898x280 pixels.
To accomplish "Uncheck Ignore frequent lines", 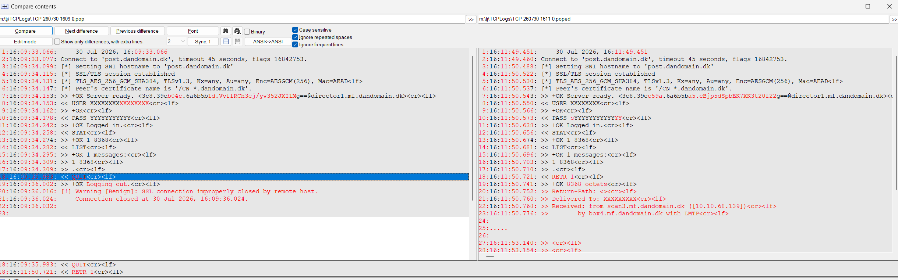I will (295, 44).
